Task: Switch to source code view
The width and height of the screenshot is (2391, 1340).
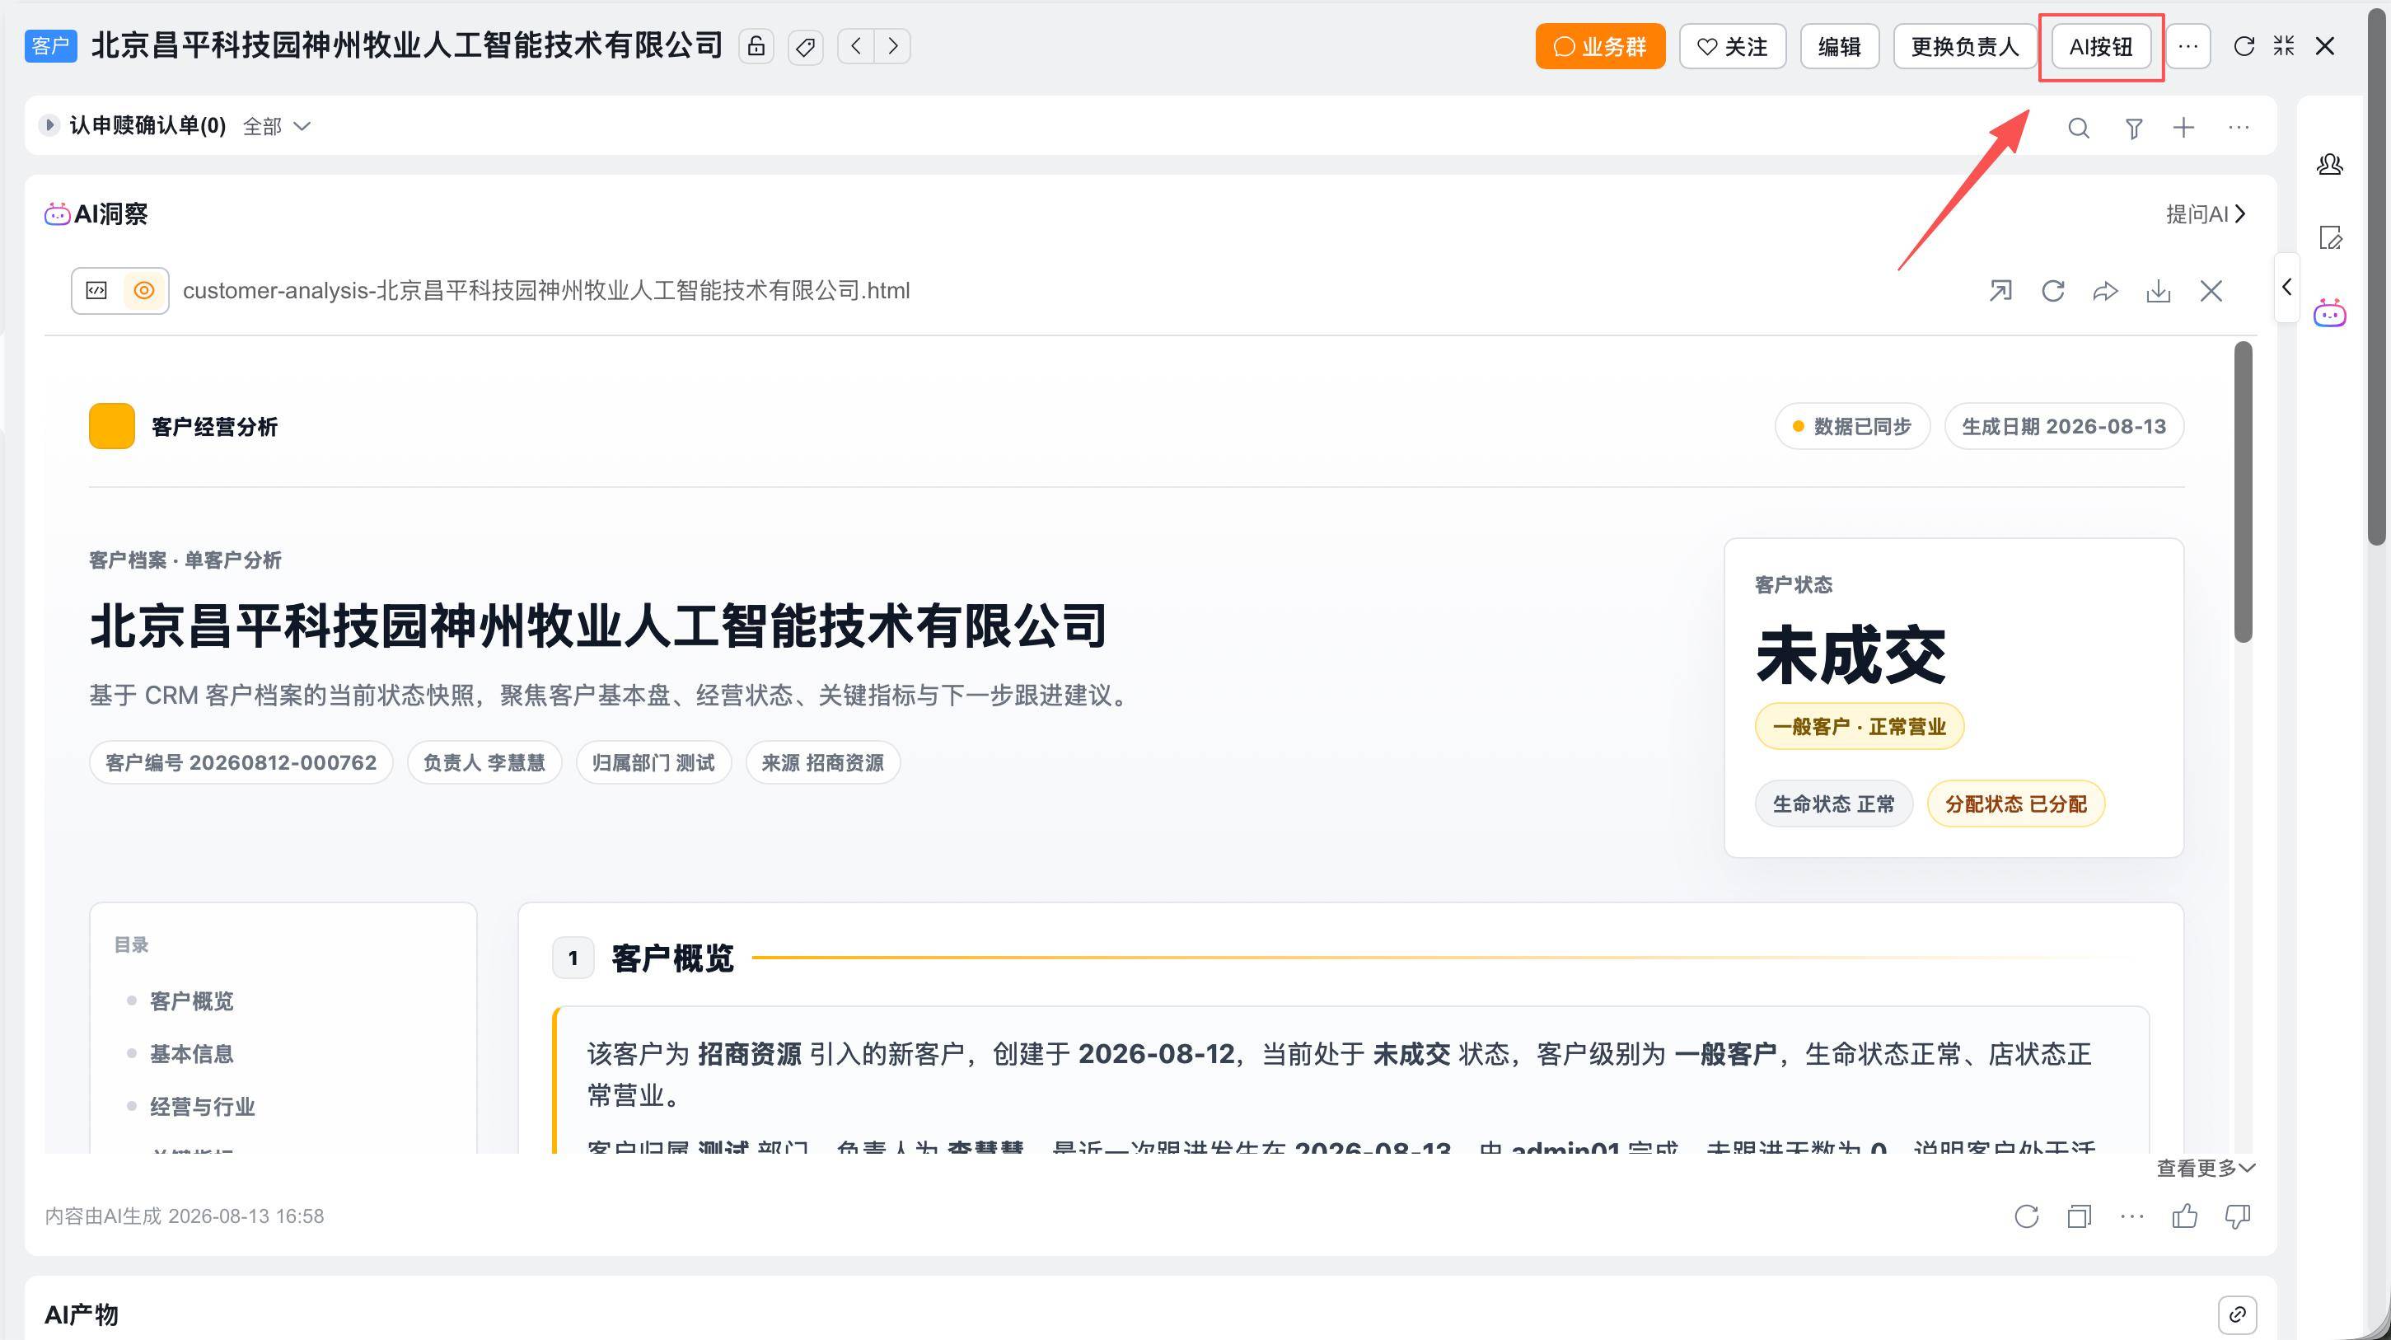Action: pyautogui.click(x=96, y=291)
